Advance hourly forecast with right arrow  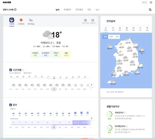[x=92, y=85]
